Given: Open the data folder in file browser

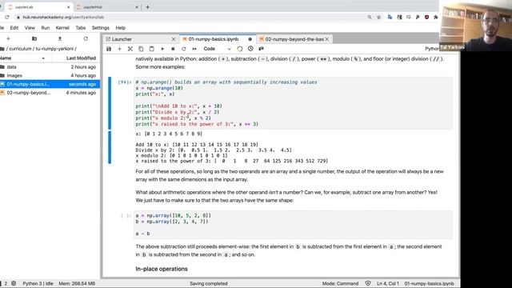Looking at the screenshot, I should click(50, 67).
